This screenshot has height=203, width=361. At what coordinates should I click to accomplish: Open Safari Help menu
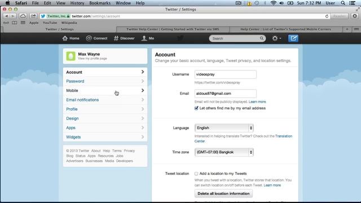(x=140, y=3)
